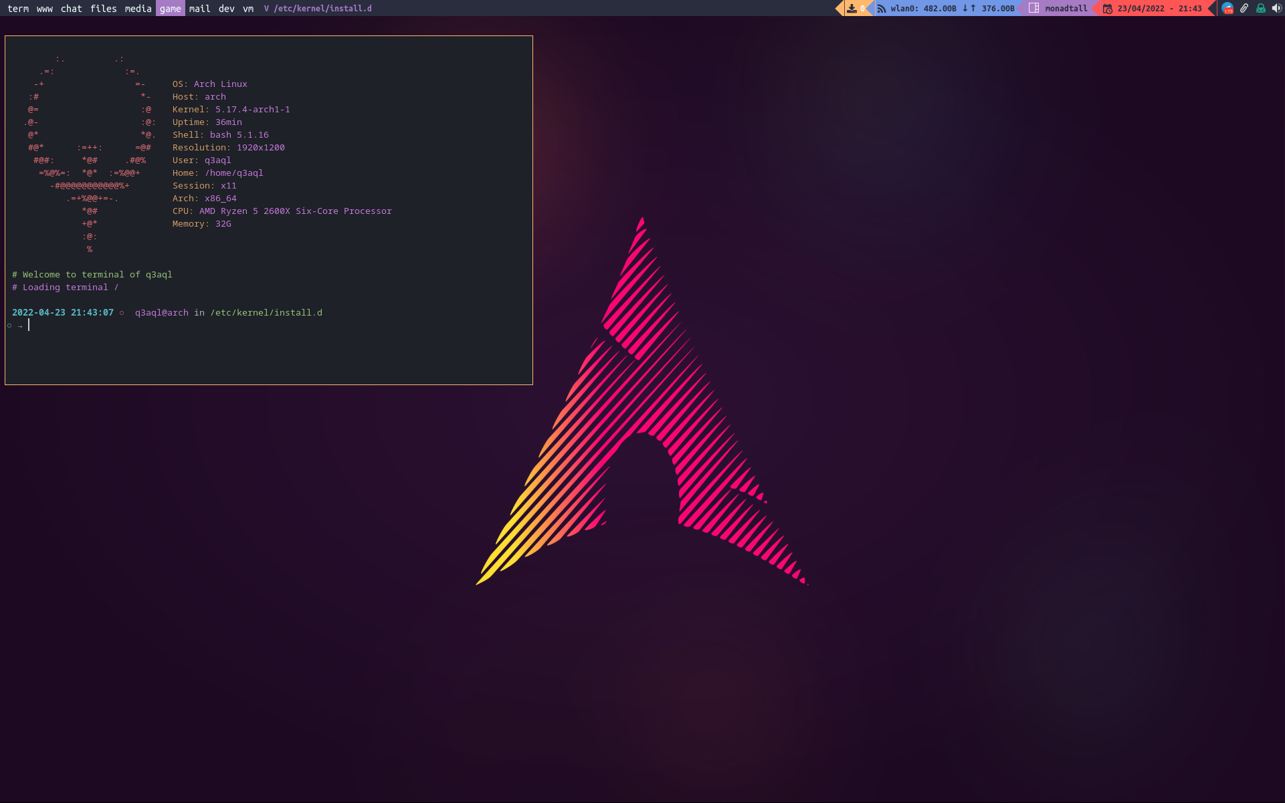
Task: Click the Memory: 32G line
Action: point(202,224)
